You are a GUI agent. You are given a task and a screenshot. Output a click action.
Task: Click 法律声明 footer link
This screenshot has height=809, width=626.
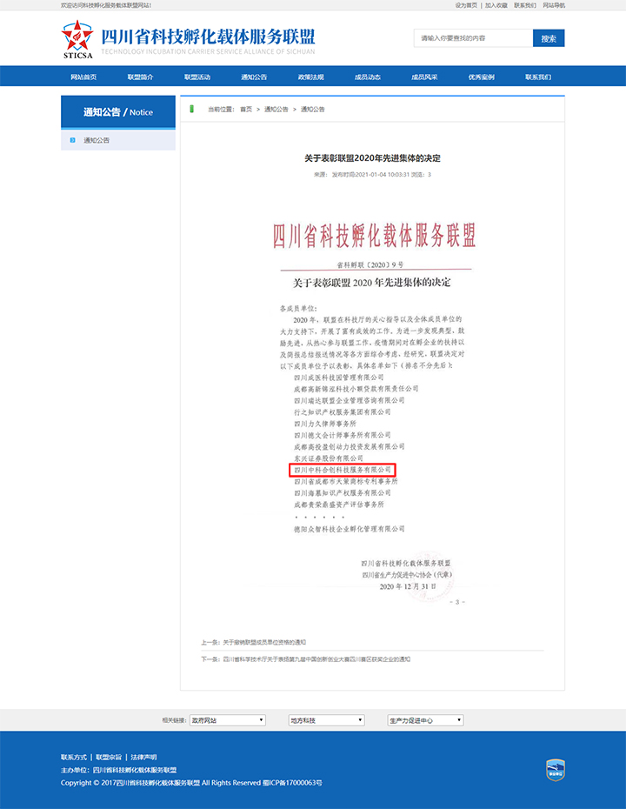click(x=143, y=758)
